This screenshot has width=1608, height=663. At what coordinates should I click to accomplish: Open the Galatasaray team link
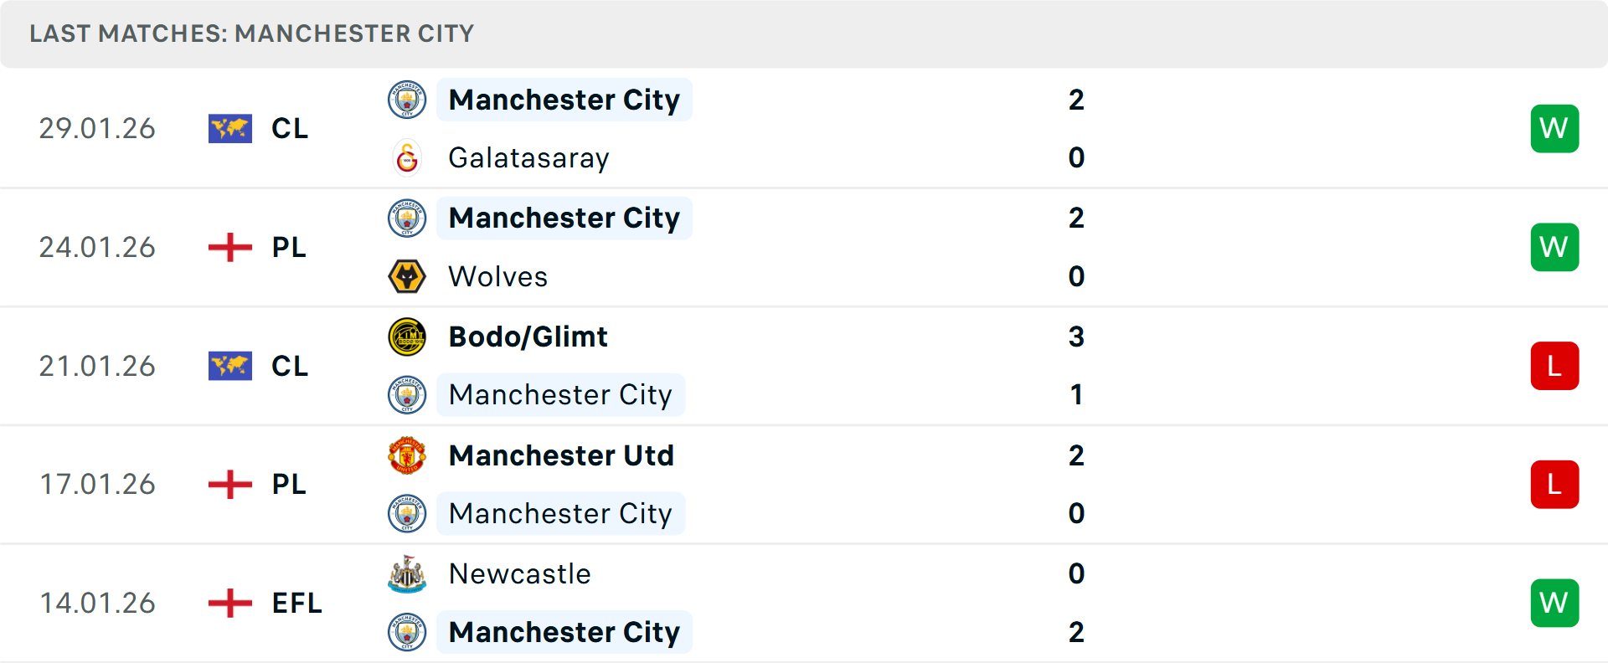point(528,157)
